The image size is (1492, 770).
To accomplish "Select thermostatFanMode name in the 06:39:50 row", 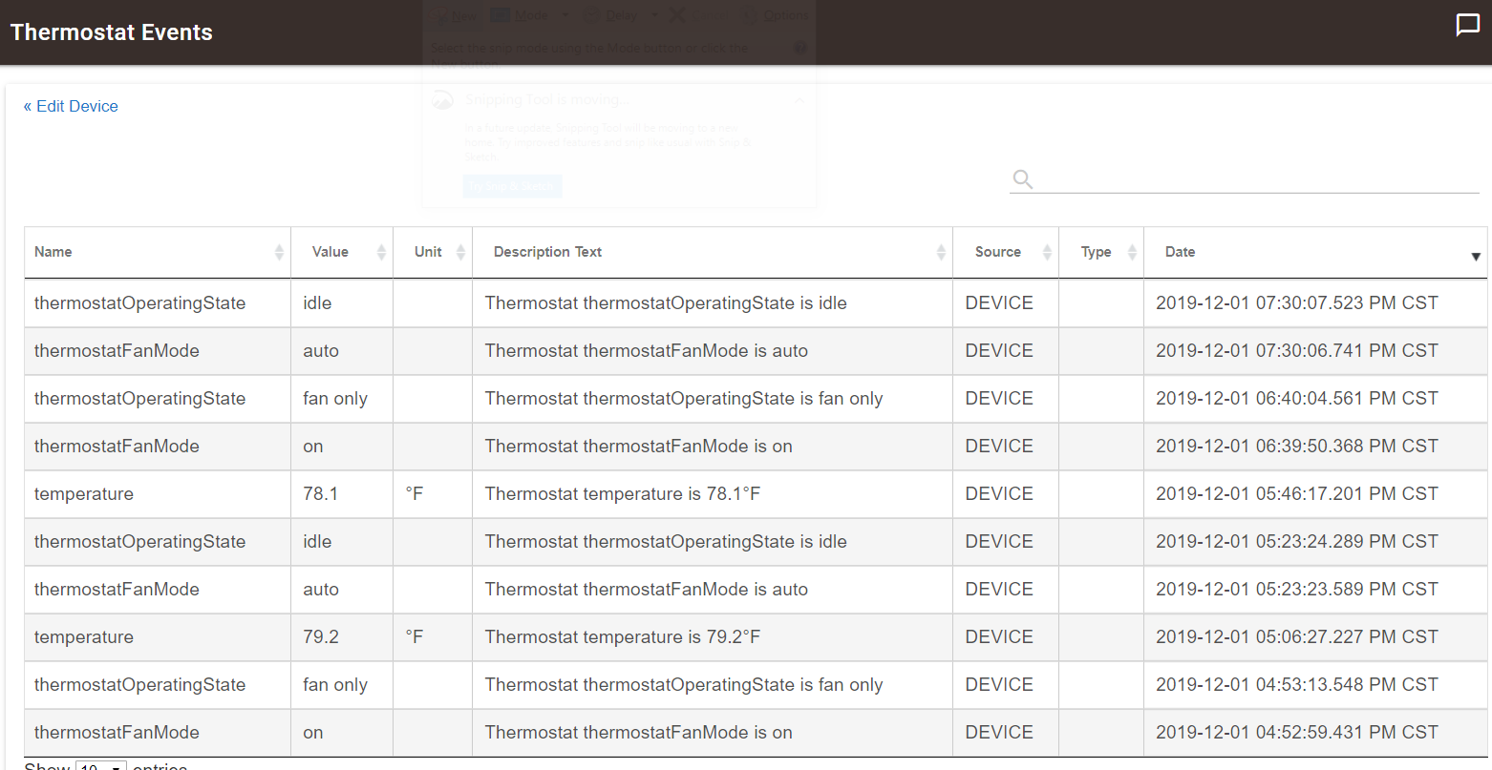I will coord(117,447).
